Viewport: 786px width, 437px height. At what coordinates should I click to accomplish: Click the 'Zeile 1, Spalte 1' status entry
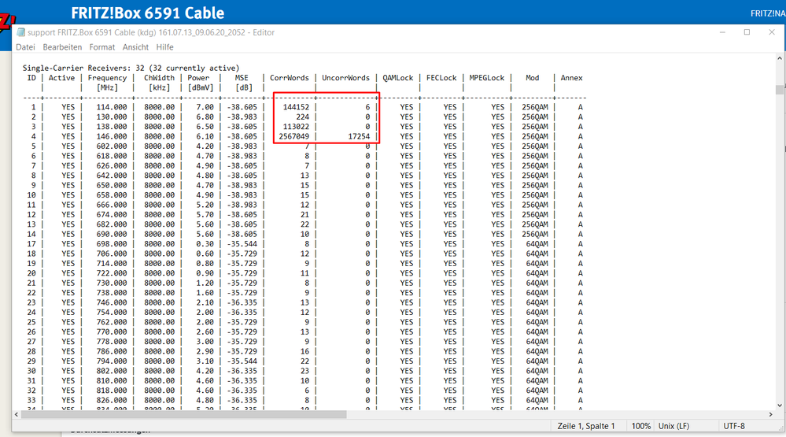(586, 426)
